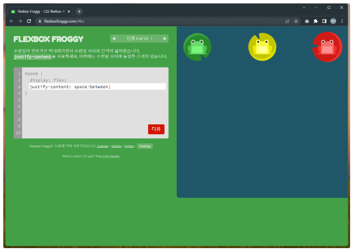Minimize the browser window
This screenshot has height=250, width=352.
point(316,8)
